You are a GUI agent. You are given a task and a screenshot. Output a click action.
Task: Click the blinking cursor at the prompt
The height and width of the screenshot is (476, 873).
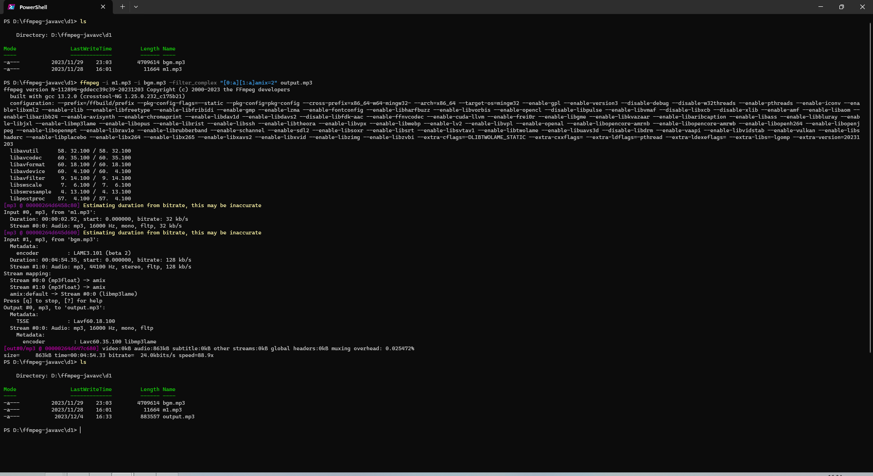[x=81, y=430]
